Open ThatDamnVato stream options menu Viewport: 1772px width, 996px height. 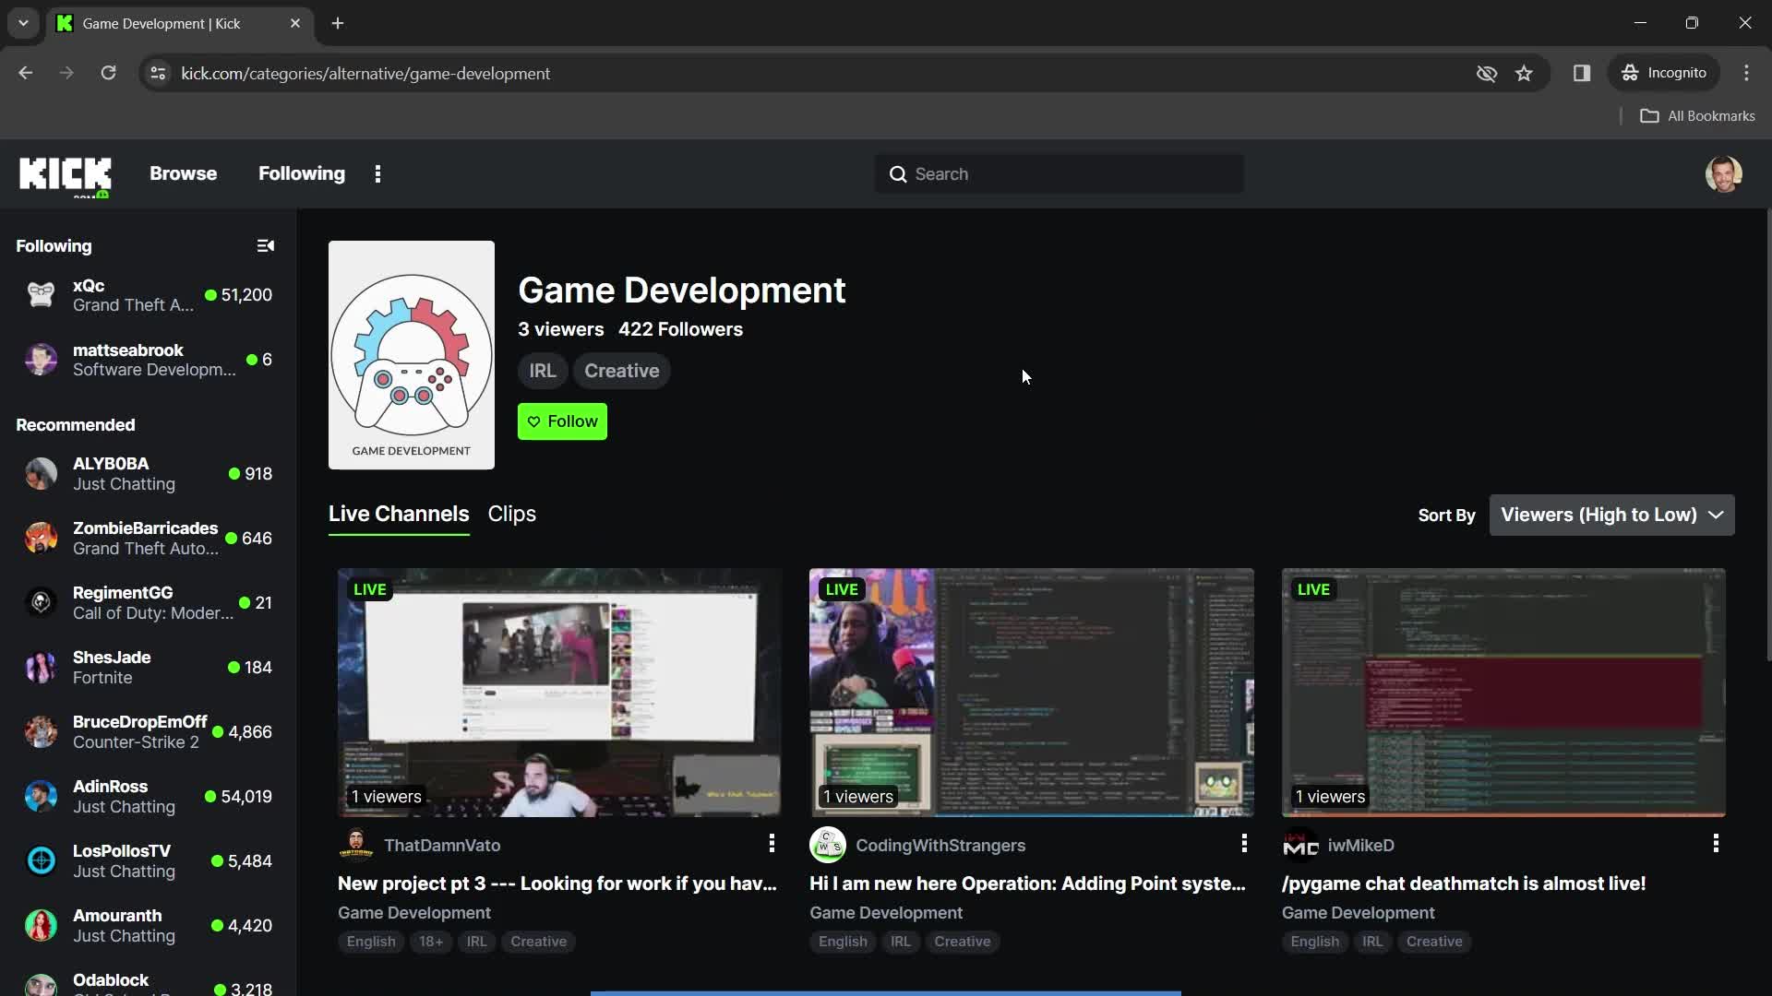772,844
